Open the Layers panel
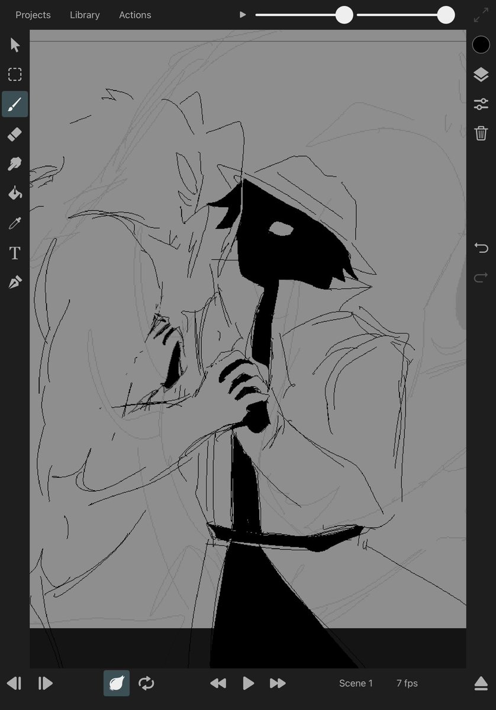The width and height of the screenshot is (496, 710). click(481, 74)
